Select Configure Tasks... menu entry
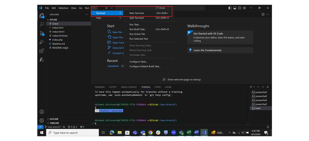Screen dimensions: 309x141 (x=149, y=62)
